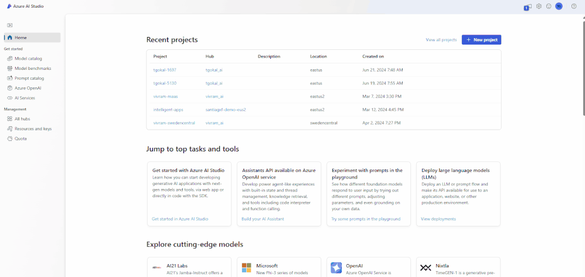Click the All hubs grid icon

(x=10, y=119)
